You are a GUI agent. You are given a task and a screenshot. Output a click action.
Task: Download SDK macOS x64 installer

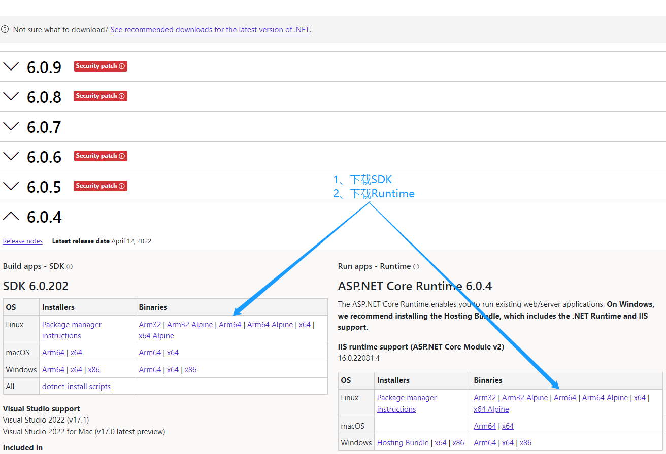76,353
